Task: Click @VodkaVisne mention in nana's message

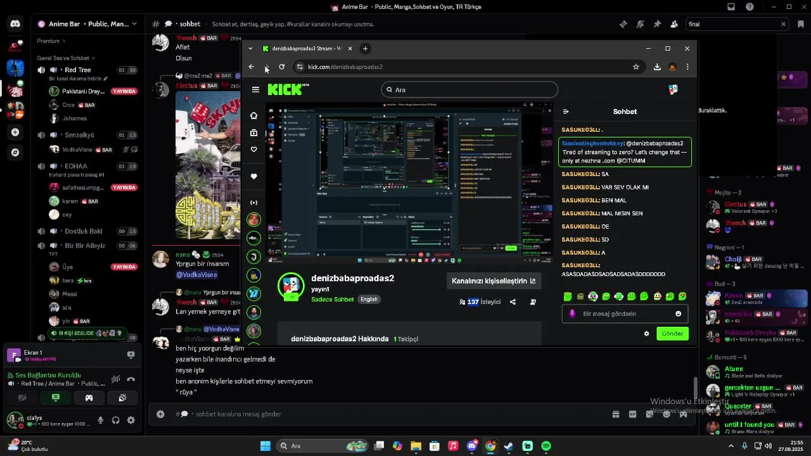Action: pyautogui.click(x=196, y=275)
